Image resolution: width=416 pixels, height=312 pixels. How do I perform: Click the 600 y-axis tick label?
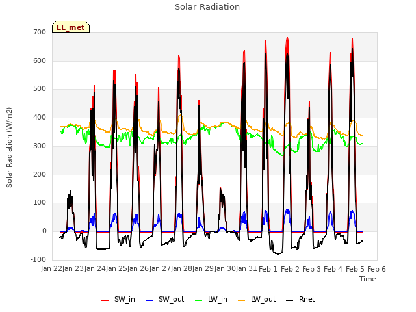(x=40, y=60)
